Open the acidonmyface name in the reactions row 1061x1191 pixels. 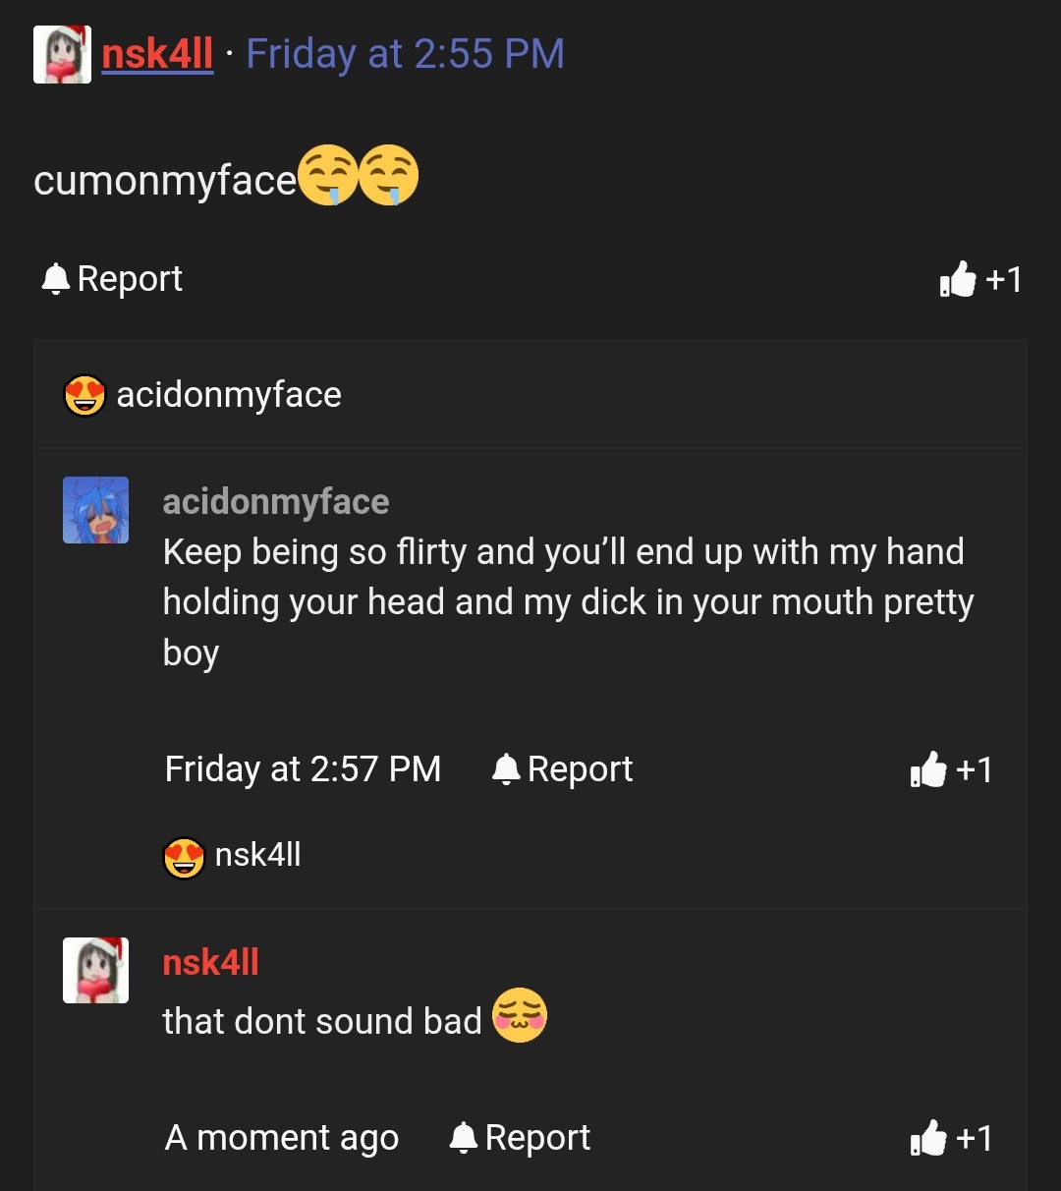(x=229, y=395)
